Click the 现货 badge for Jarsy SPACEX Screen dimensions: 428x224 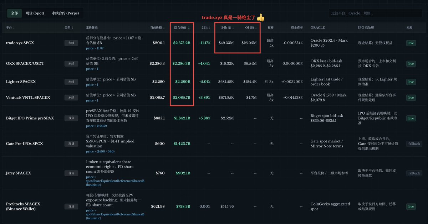[71, 173]
